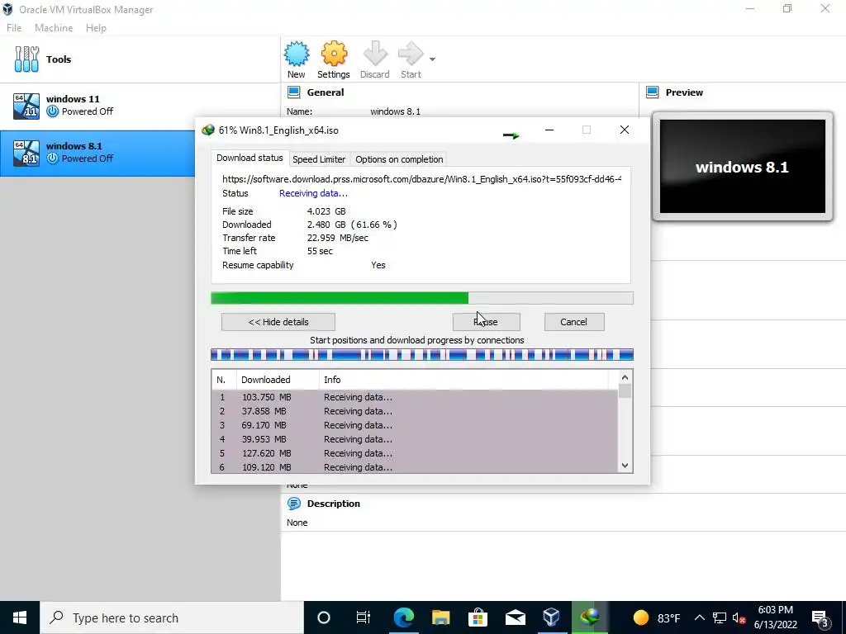This screenshot has width=846, height=634.
Task: Open Task View on taskbar
Action: pyautogui.click(x=364, y=617)
